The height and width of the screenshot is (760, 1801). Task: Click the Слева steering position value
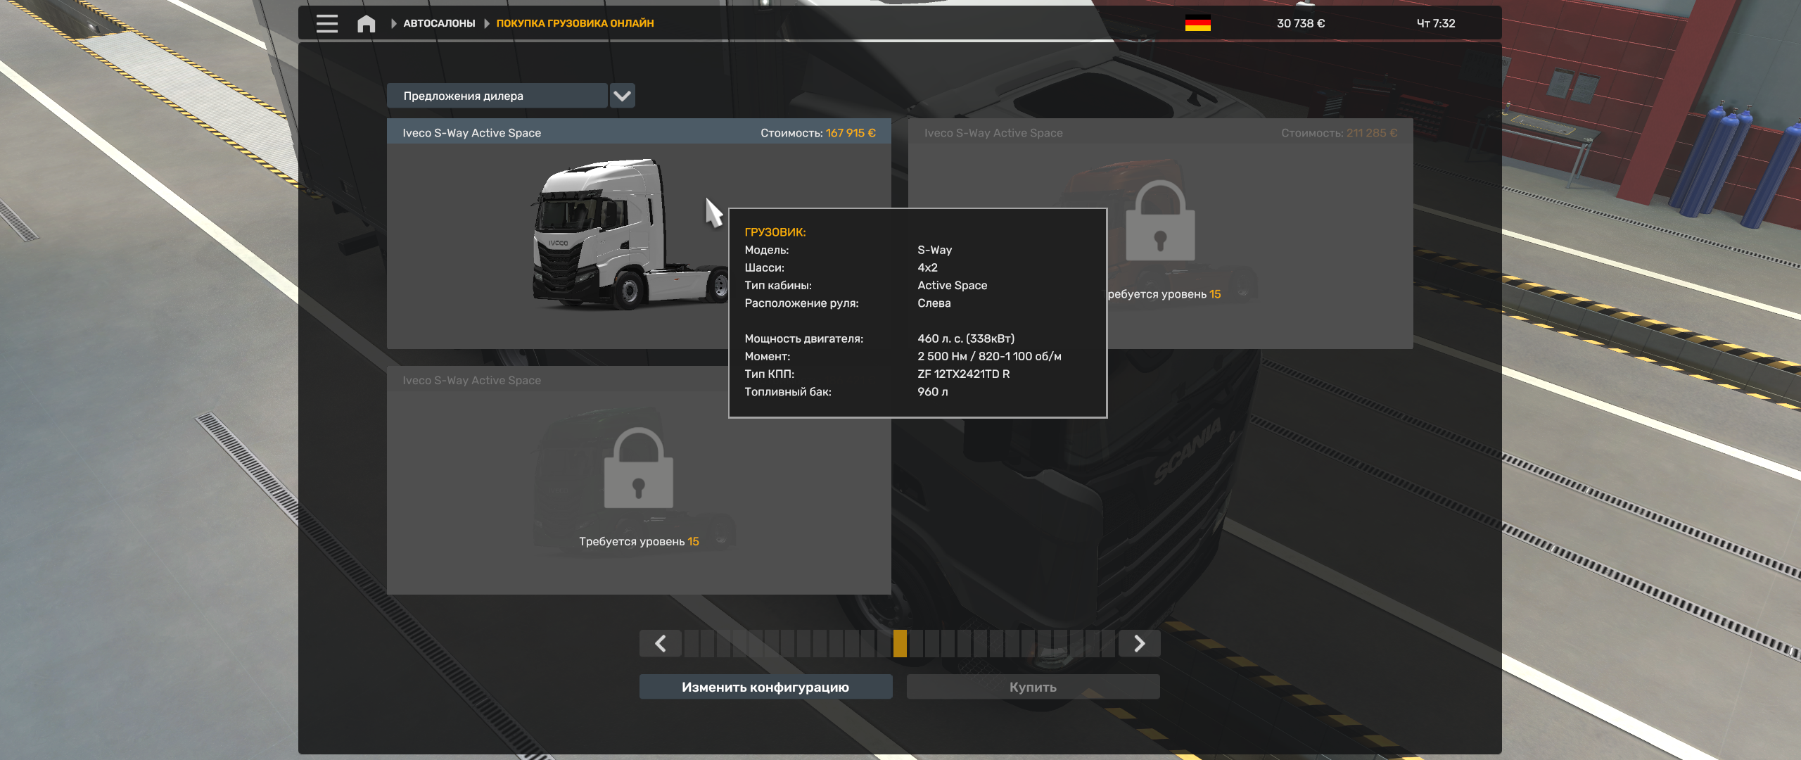(934, 303)
